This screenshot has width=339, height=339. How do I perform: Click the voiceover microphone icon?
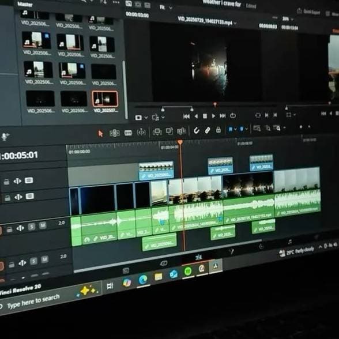[5, 137]
